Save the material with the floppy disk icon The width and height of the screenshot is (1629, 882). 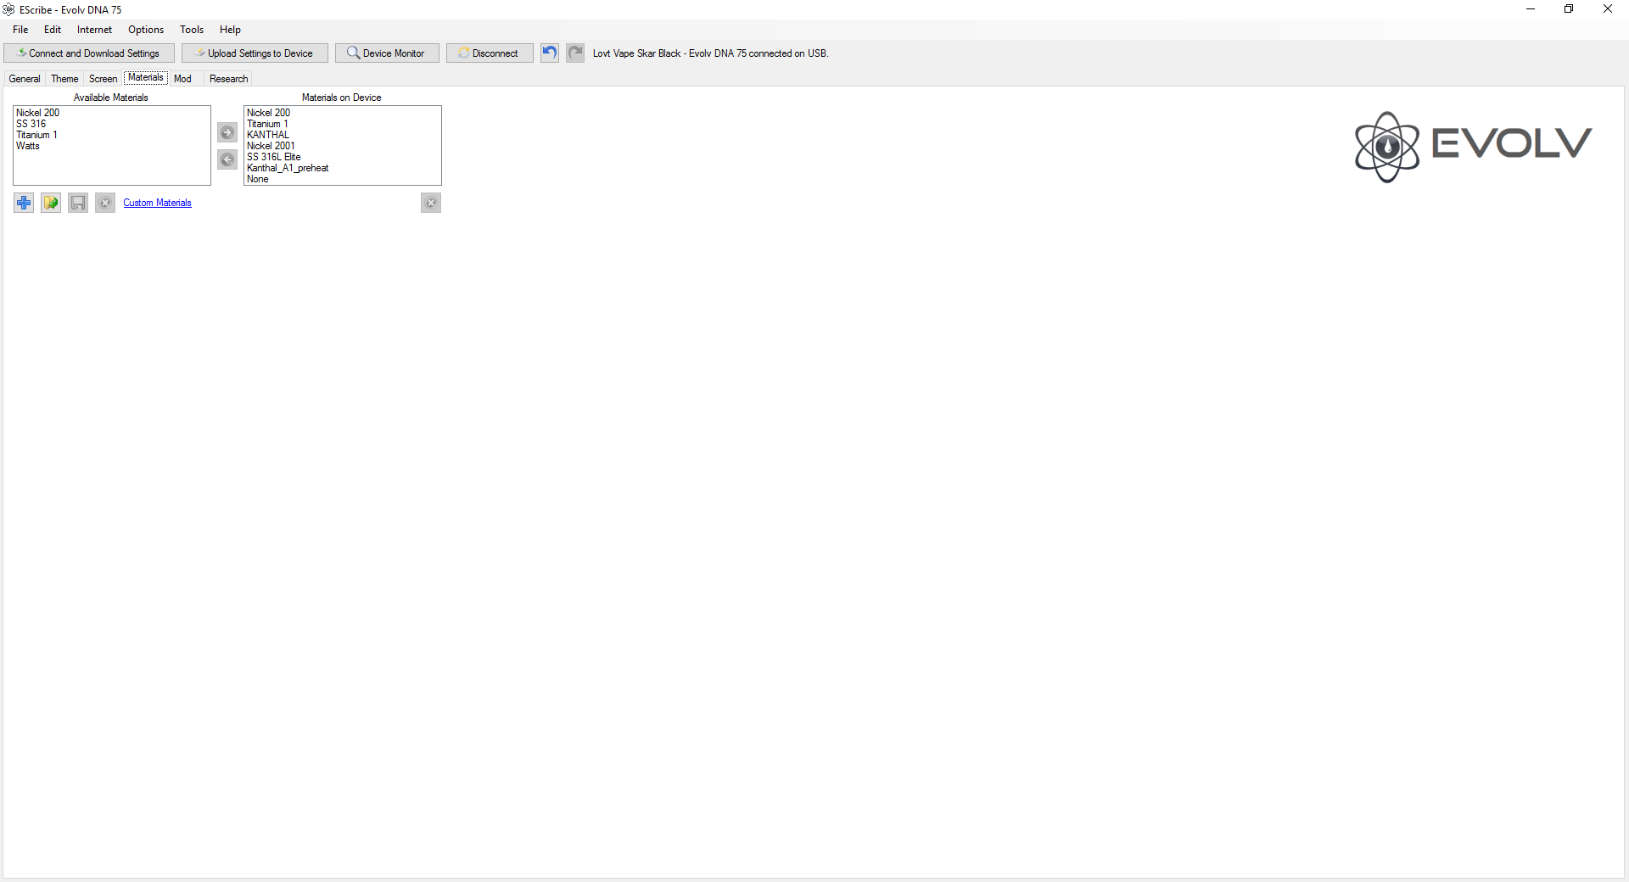click(x=78, y=203)
